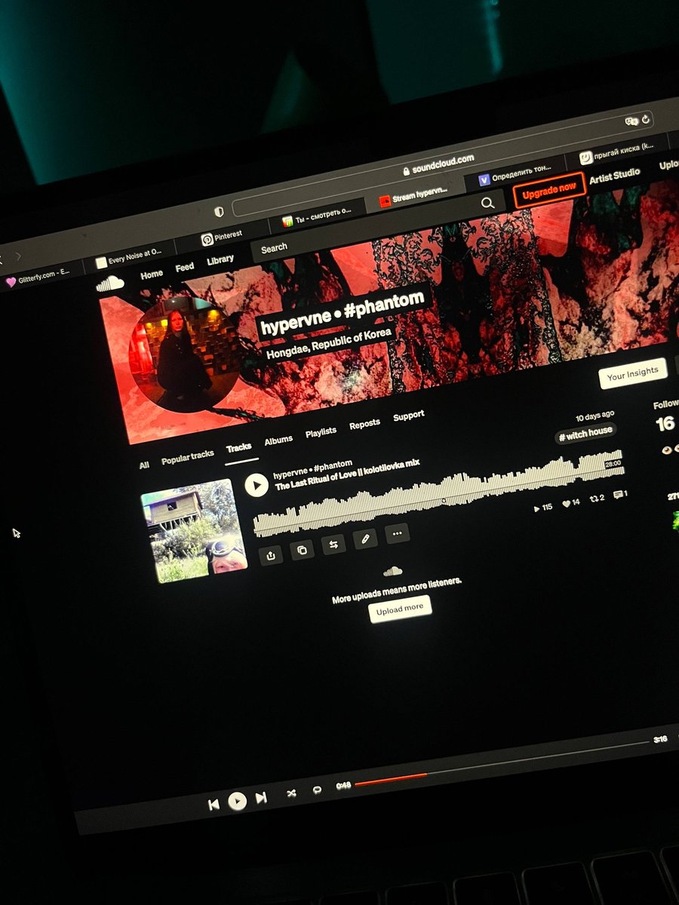Click the # witch house tag

click(x=585, y=434)
